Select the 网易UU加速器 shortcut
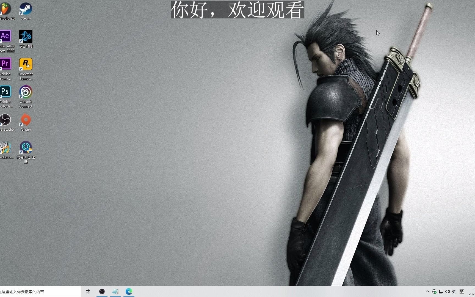Viewport: 475px width, 297px height. click(x=26, y=152)
